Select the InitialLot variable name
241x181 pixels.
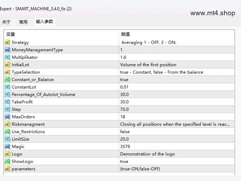tap(20, 64)
